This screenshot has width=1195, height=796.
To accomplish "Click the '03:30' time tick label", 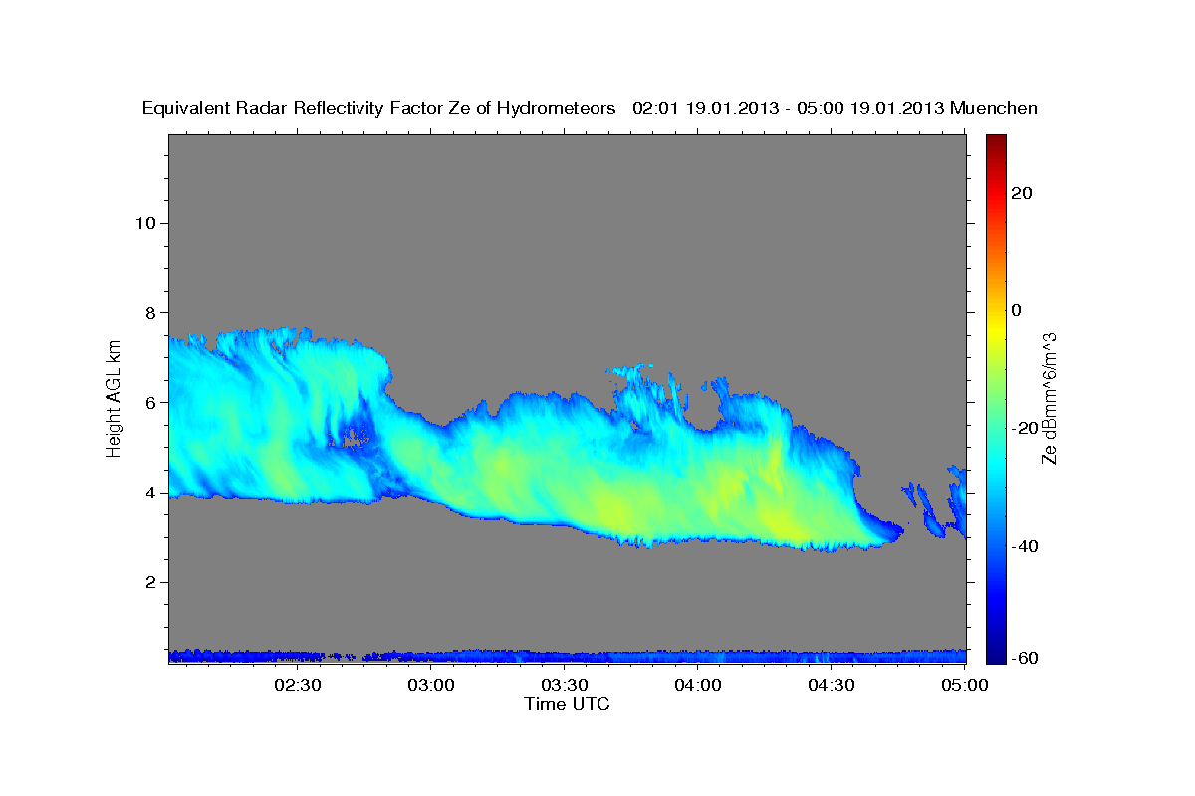I will tap(566, 685).
